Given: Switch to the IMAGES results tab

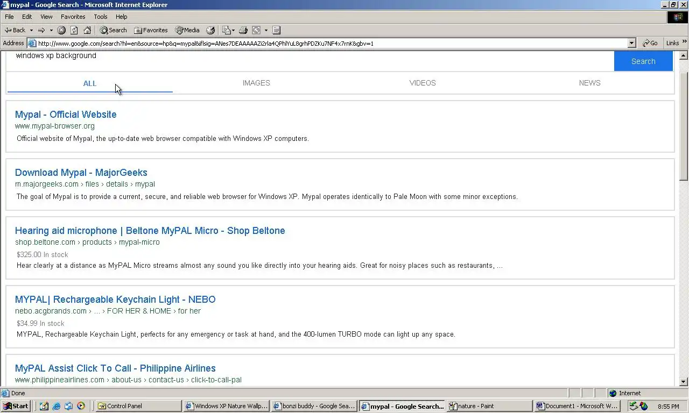Looking at the screenshot, I should 256,83.
